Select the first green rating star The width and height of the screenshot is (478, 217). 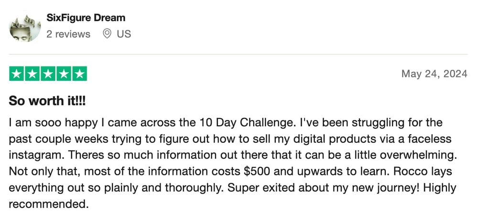tap(17, 74)
